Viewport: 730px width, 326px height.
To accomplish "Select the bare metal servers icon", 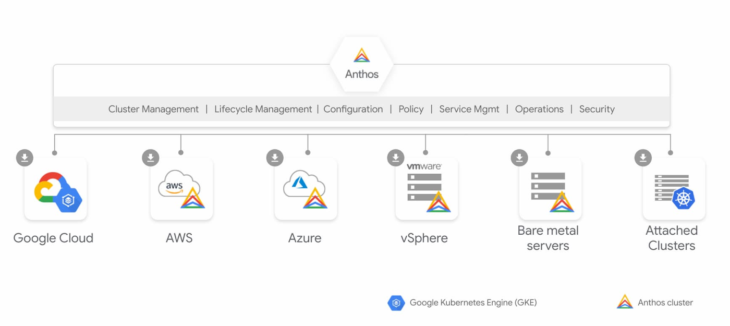I will pyautogui.click(x=550, y=190).
